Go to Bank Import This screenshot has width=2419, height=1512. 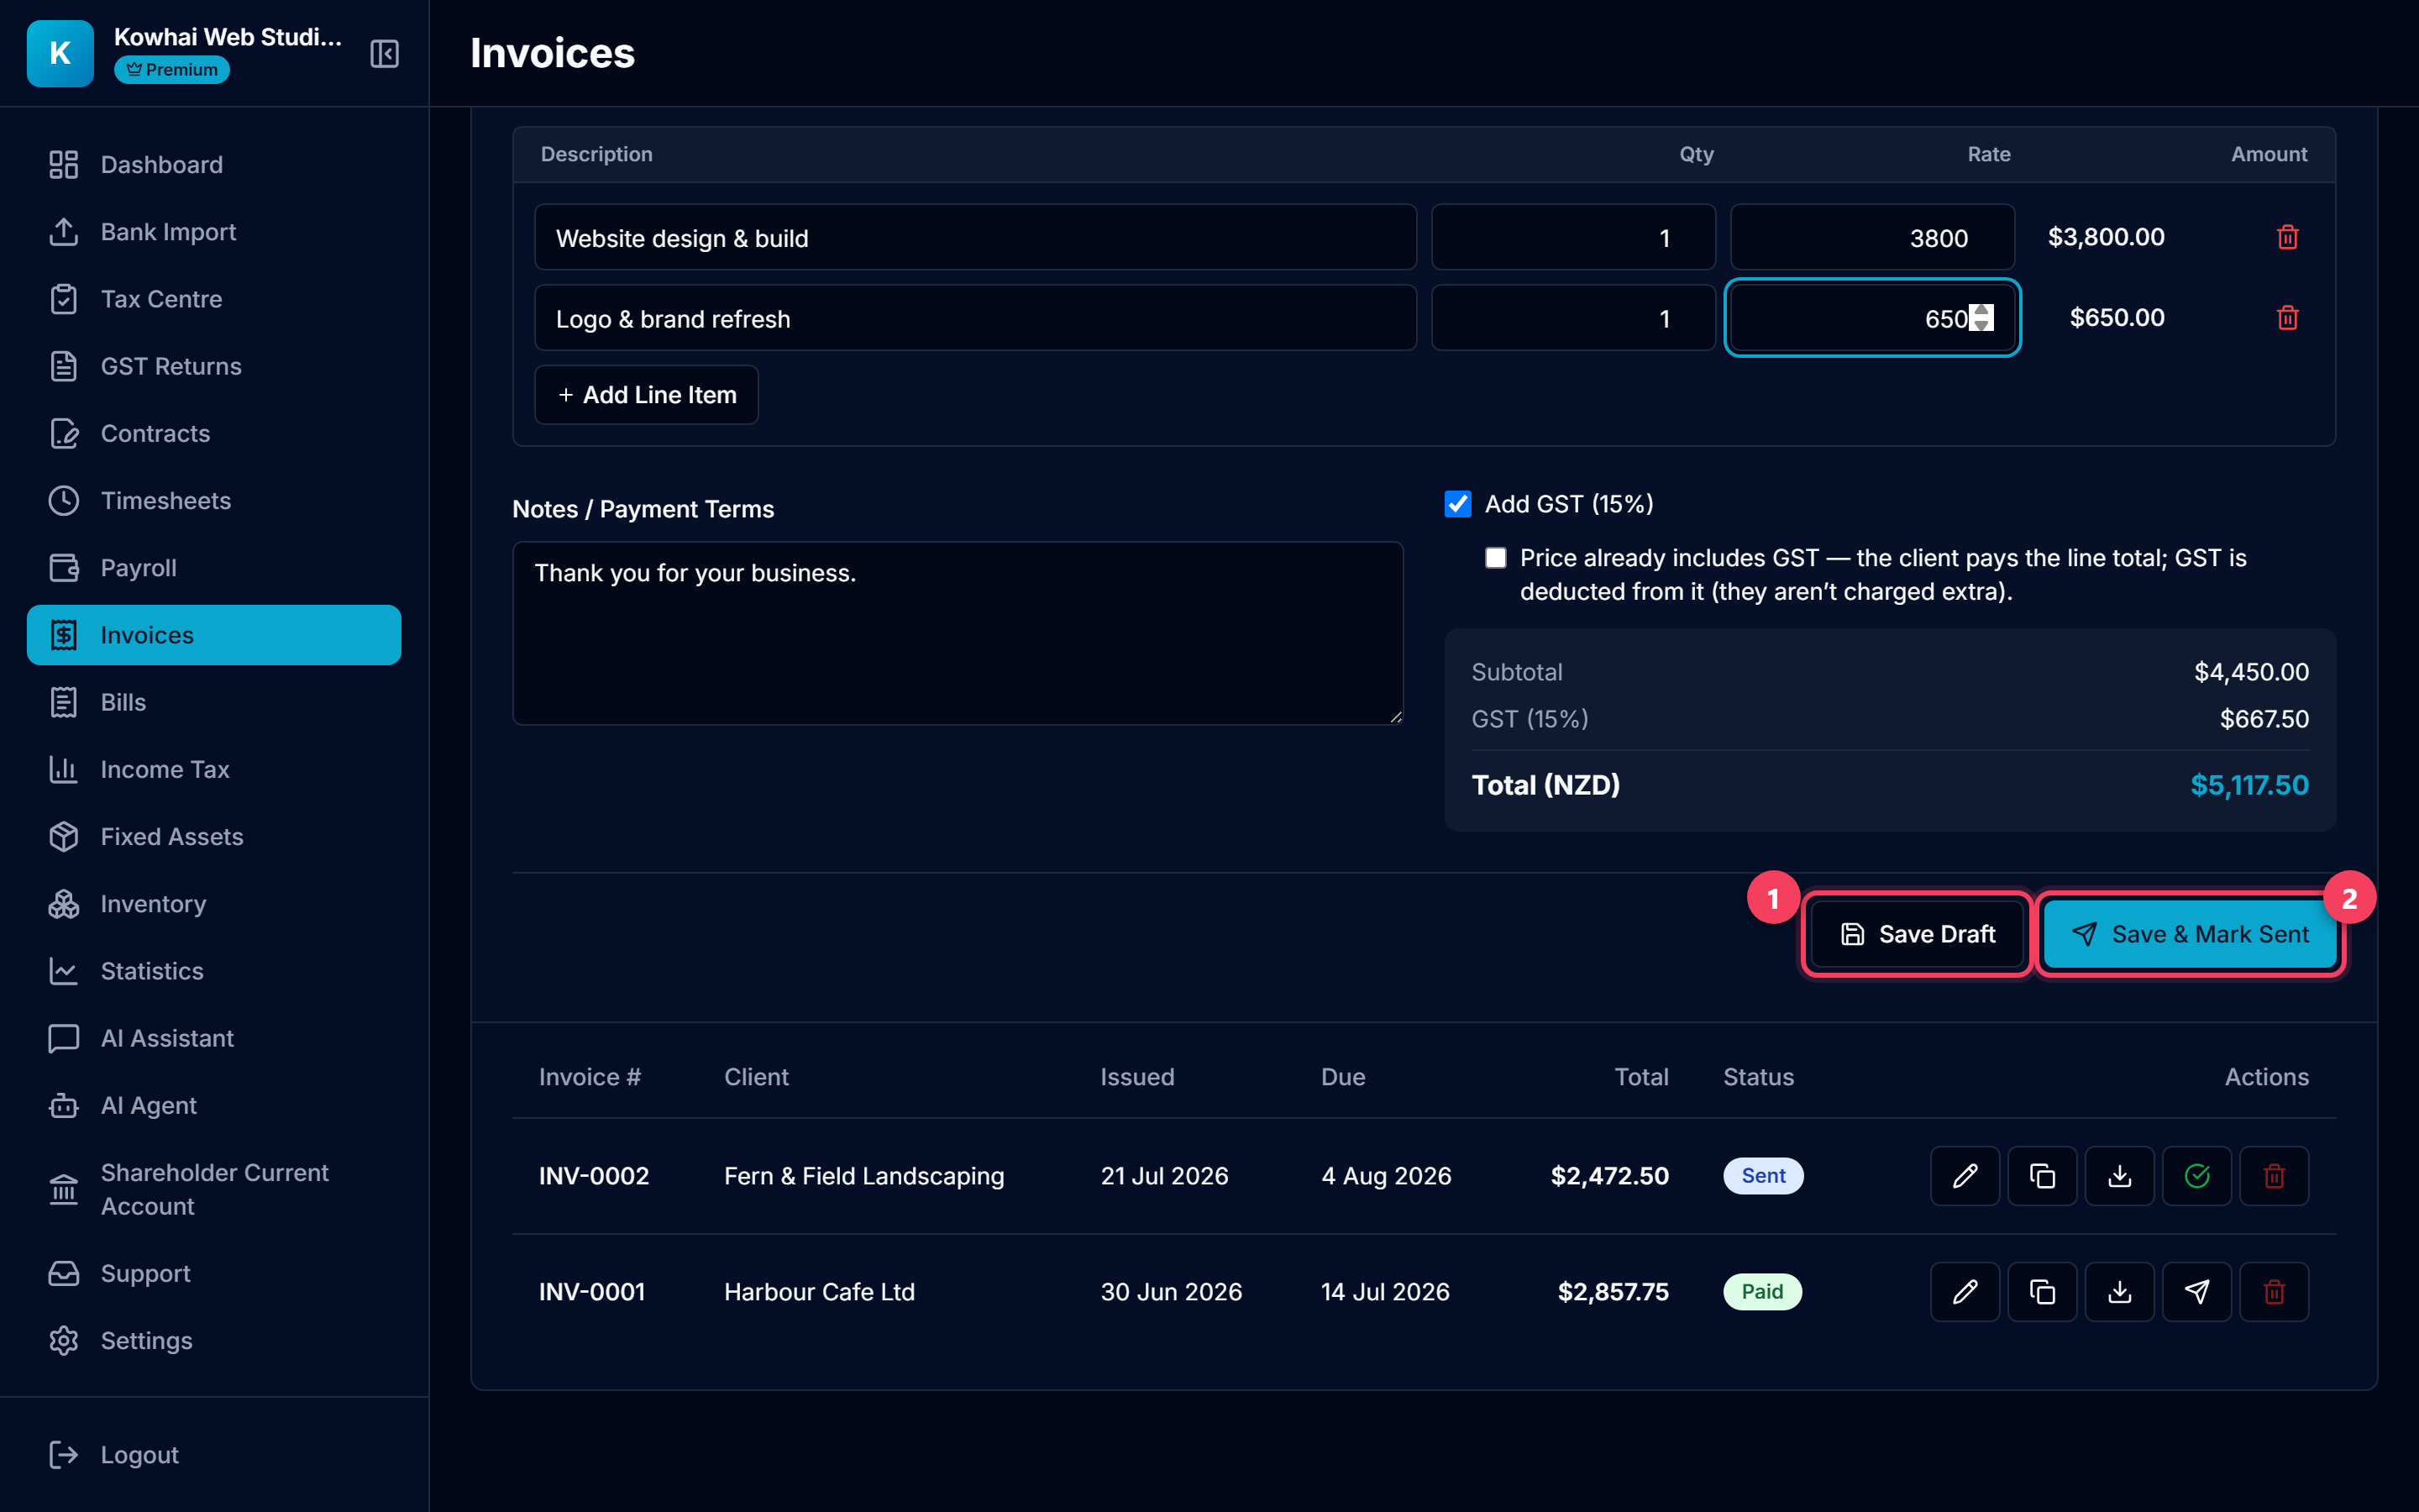click(x=214, y=232)
